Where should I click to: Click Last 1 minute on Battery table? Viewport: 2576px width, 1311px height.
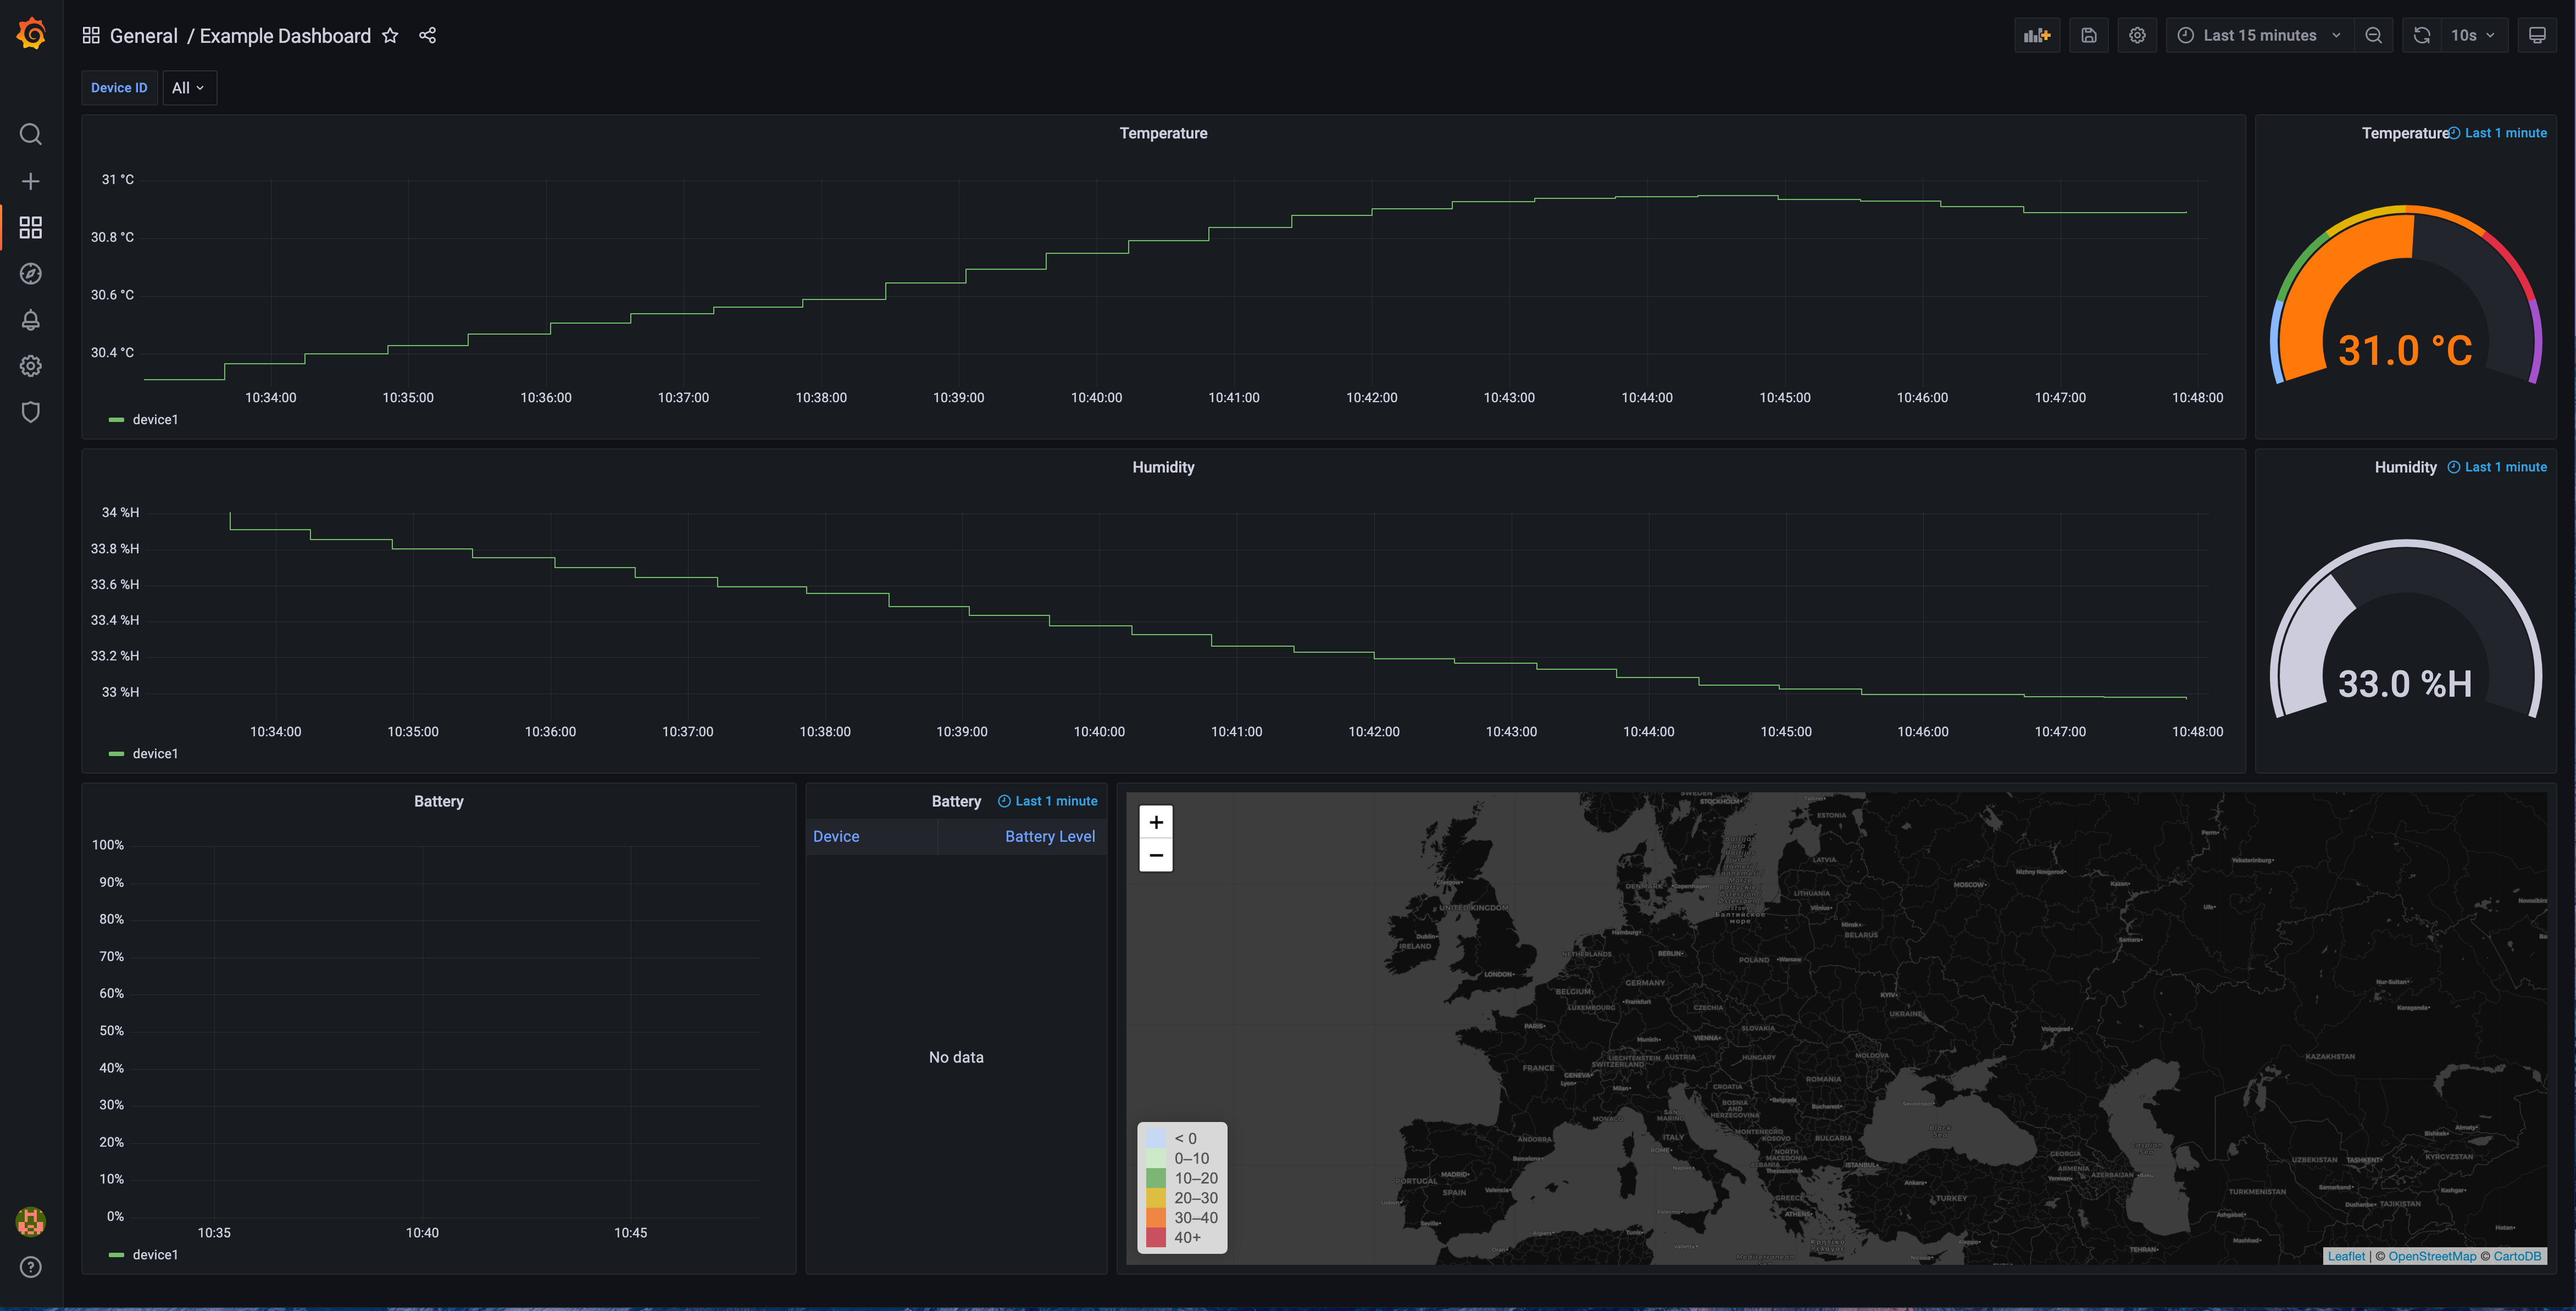(x=1048, y=801)
